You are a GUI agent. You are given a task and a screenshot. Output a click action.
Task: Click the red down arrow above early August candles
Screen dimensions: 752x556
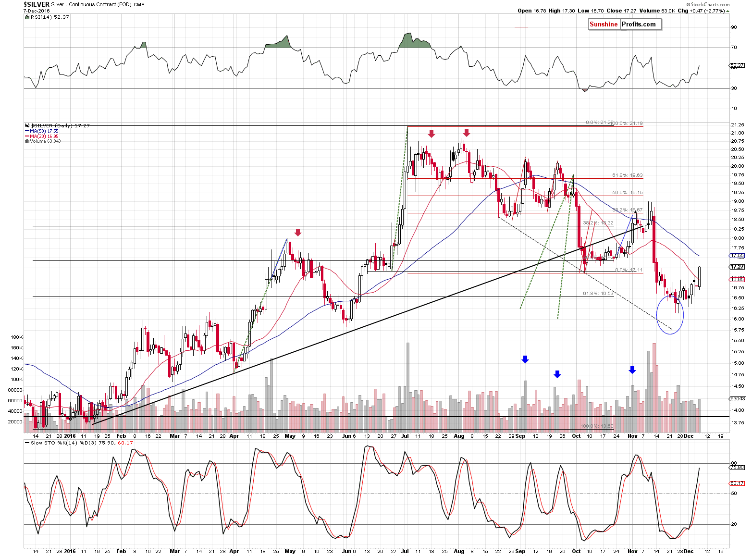pos(466,133)
